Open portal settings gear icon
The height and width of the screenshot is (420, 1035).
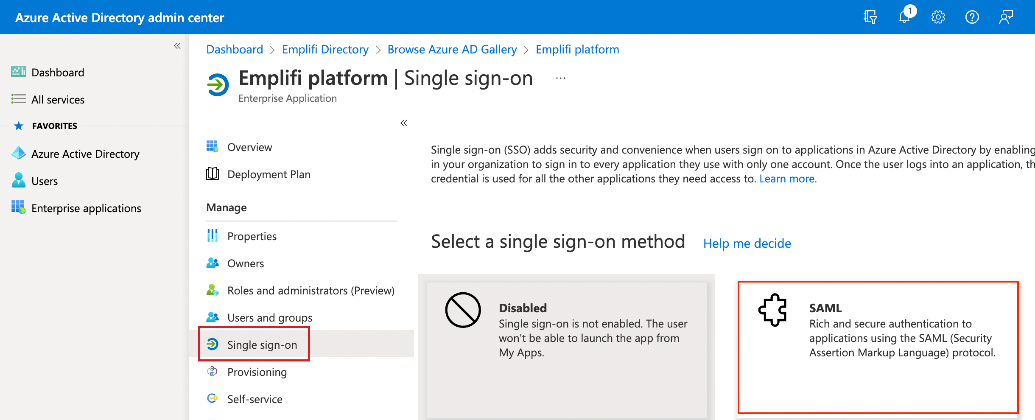pyautogui.click(x=938, y=17)
